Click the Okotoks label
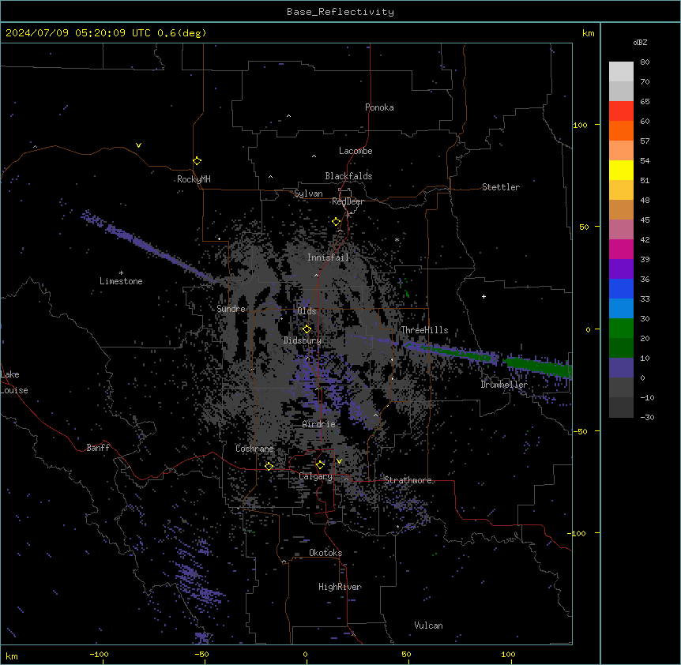The image size is (681, 665). tap(325, 553)
